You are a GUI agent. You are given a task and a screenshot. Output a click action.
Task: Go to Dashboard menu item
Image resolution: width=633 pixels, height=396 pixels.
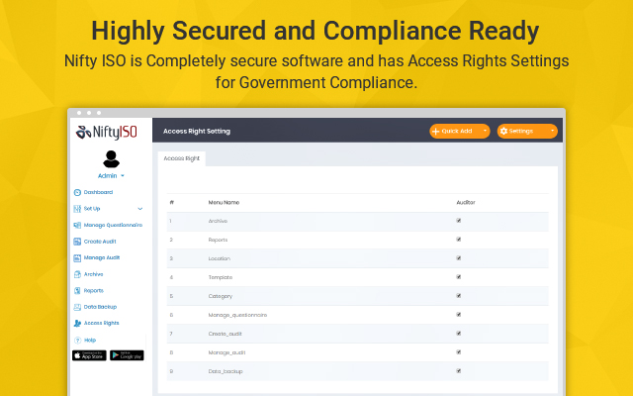[x=98, y=192]
